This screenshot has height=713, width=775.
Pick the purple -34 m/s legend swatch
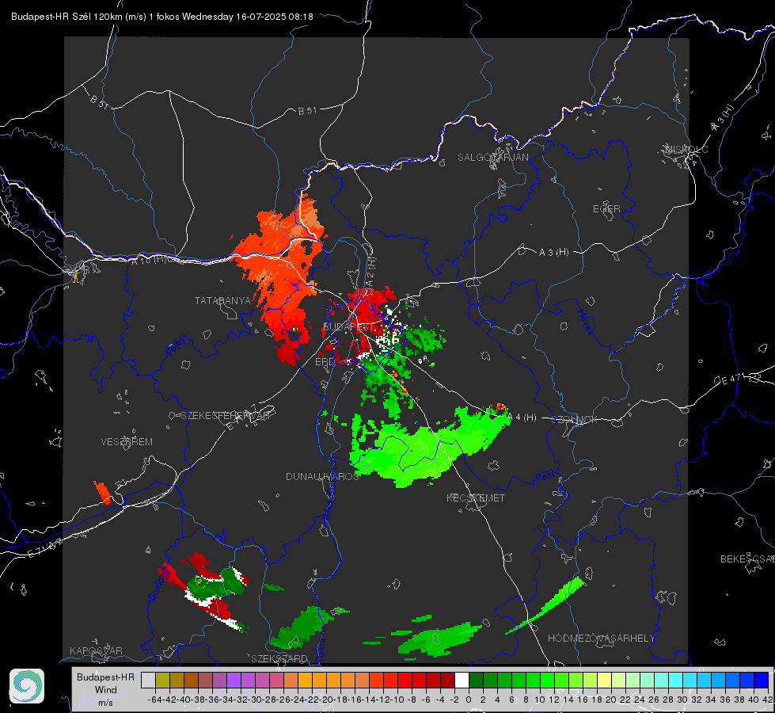coord(234,681)
